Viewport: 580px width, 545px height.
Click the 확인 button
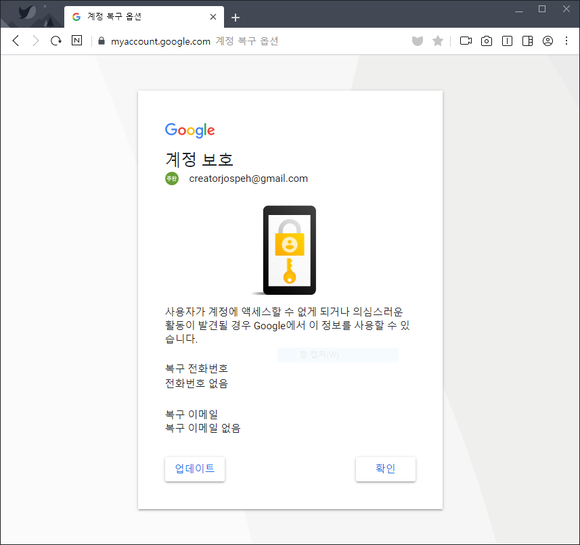pos(386,469)
